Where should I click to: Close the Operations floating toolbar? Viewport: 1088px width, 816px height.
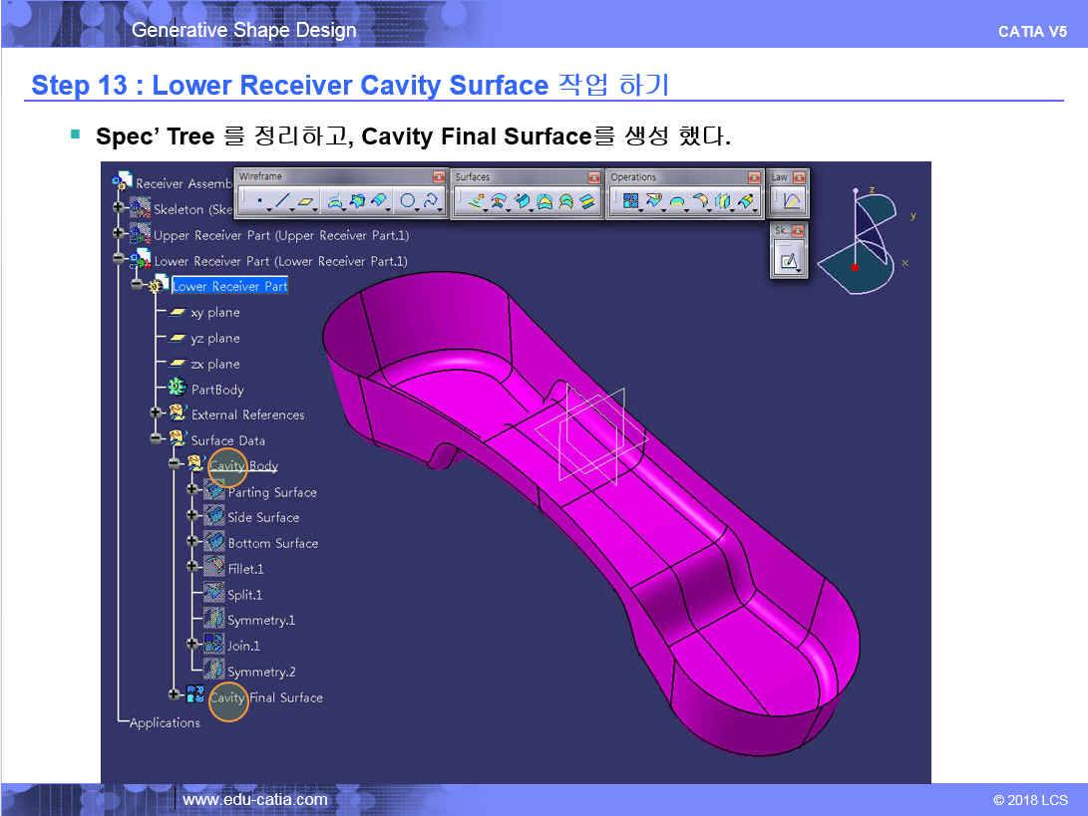pyautogui.click(x=754, y=177)
